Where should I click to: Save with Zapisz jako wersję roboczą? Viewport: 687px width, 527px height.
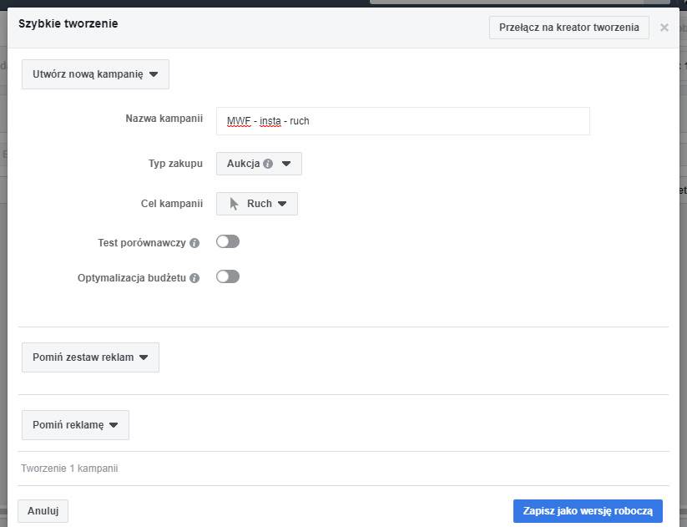pyautogui.click(x=588, y=511)
